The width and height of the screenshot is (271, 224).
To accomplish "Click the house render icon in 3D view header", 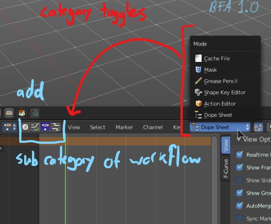I will pos(22,113).
